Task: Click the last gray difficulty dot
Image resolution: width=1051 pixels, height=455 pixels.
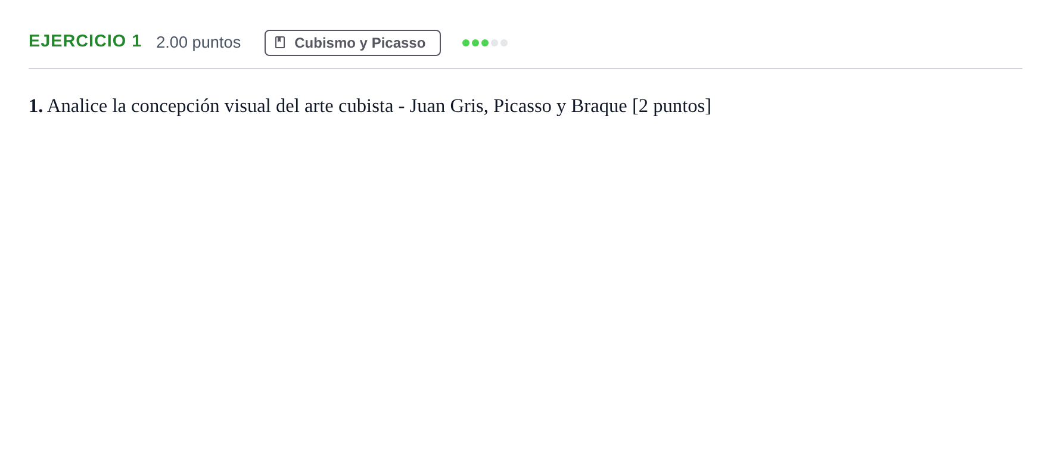Action: coord(504,43)
